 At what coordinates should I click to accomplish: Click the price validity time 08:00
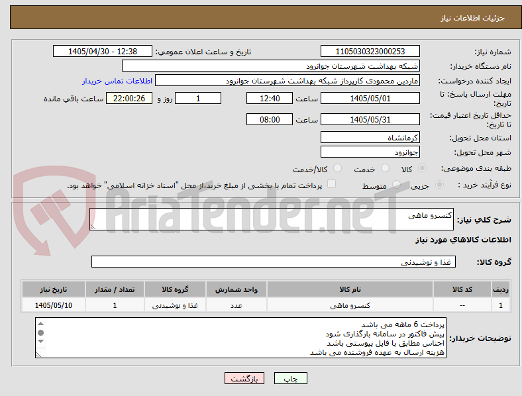(270, 119)
